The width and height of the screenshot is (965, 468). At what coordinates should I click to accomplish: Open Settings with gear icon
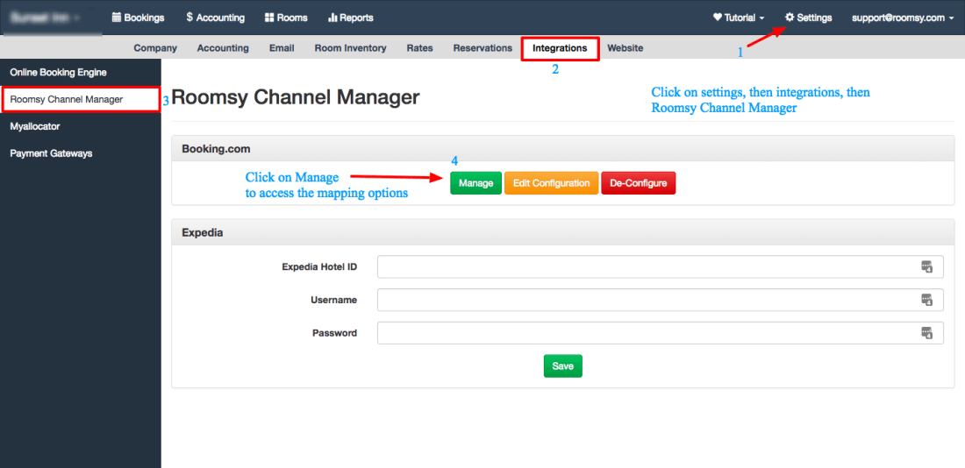click(809, 18)
